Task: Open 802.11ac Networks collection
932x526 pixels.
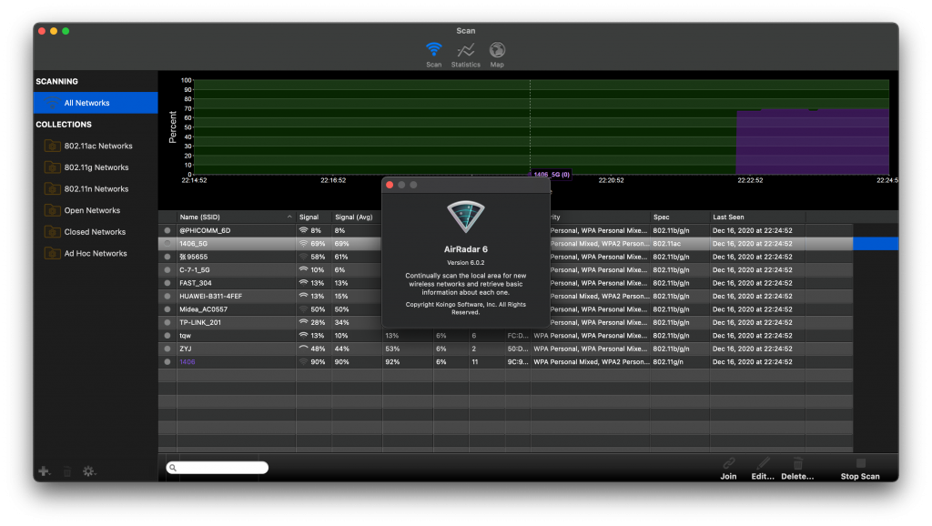Action: (x=98, y=146)
